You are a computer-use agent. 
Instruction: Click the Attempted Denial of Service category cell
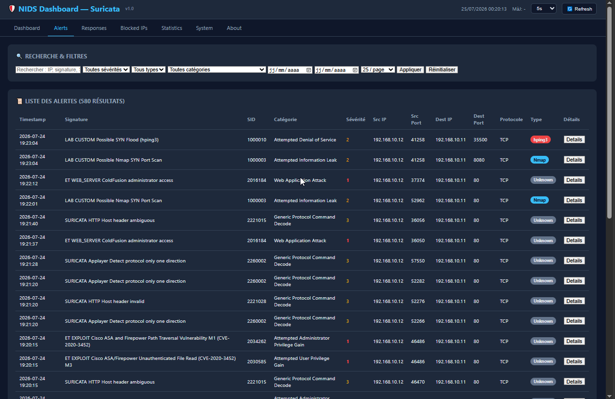click(x=305, y=140)
